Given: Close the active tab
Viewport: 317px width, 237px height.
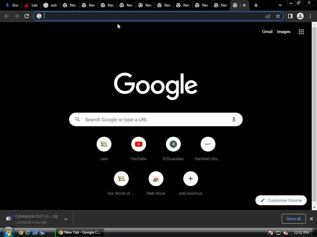Looking at the screenshot, I should point(244,5).
